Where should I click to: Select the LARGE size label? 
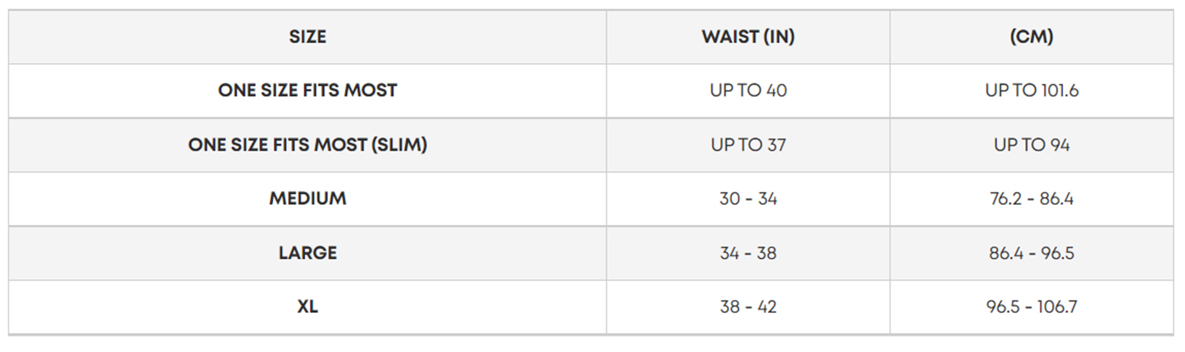(307, 253)
